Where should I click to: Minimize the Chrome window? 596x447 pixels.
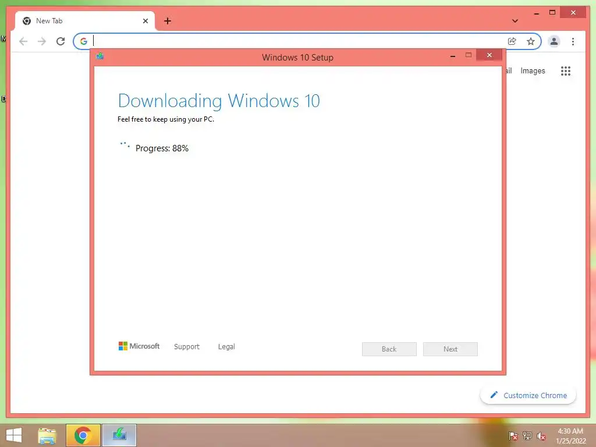[x=536, y=13]
